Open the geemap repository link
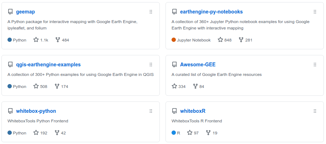326x144 pixels. tap(25, 12)
